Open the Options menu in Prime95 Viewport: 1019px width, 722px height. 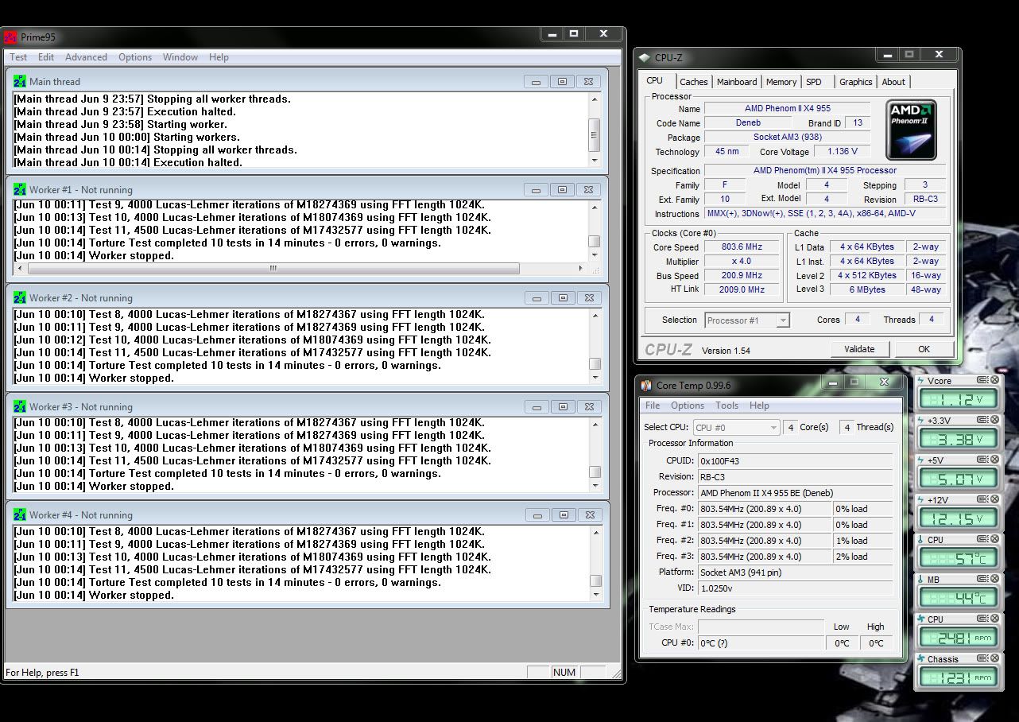pyautogui.click(x=135, y=57)
